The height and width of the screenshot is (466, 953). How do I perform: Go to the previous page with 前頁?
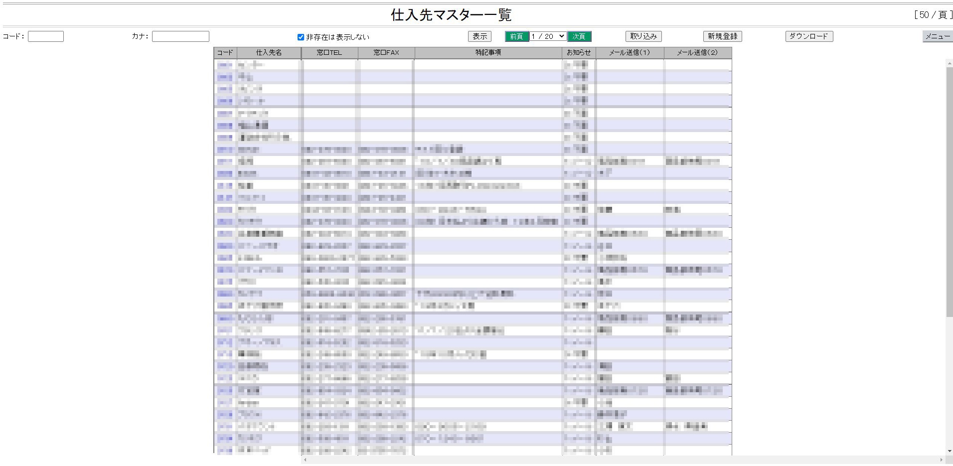517,36
